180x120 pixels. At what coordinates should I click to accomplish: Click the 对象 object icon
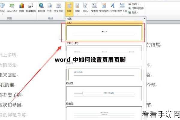click(x=130, y=12)
